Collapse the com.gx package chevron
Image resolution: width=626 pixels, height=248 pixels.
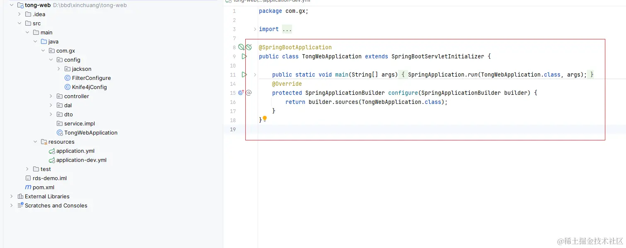pos(43,51)
